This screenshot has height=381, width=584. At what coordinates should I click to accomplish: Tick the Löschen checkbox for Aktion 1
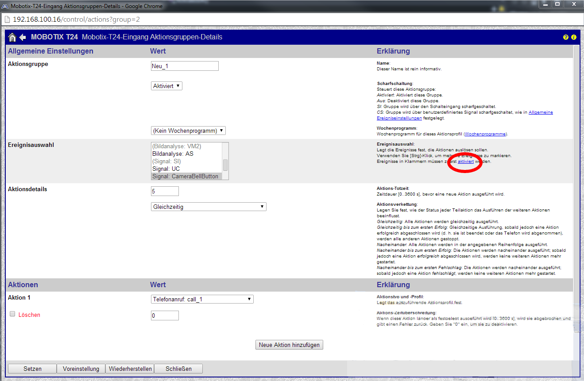coord(12,314)
